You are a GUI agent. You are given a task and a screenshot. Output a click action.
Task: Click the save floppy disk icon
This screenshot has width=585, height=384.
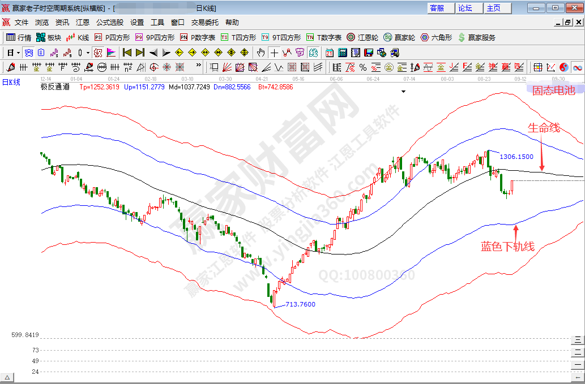coord(369,53)
